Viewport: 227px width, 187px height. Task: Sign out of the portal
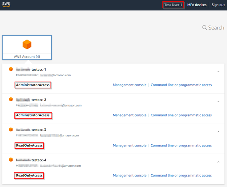218,5
